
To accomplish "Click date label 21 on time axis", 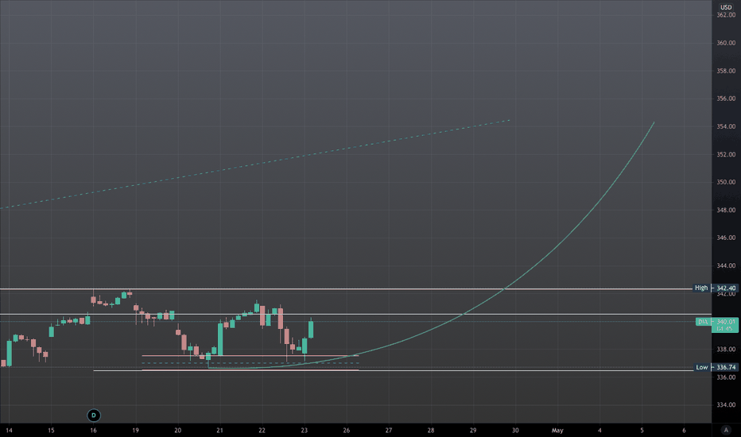I will point(219,431).
